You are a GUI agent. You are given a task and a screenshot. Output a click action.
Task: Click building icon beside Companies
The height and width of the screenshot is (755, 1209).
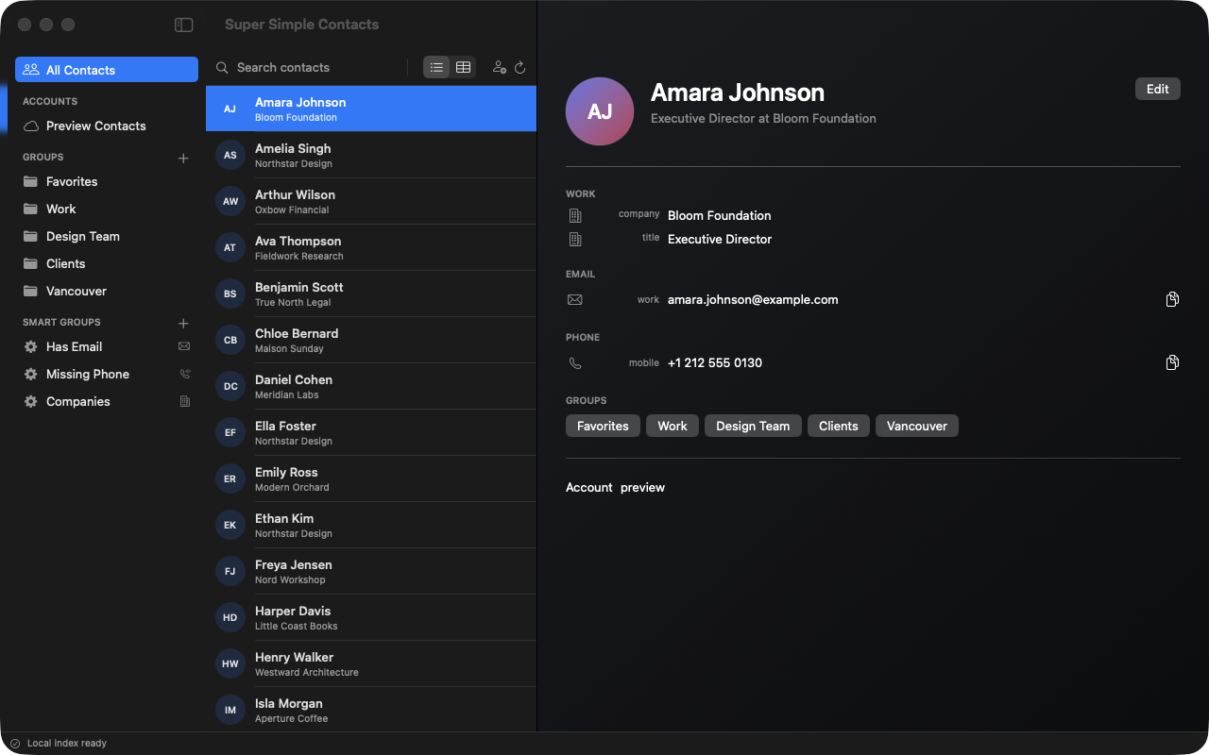(x=184, y=401)
